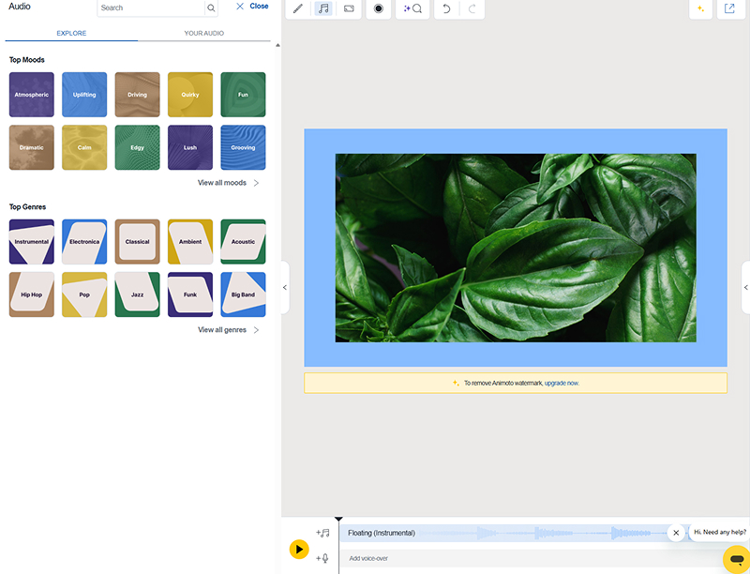Click the add voice-over microphone icon
Viewport: 750px width, 574px height.
(322, 558)
